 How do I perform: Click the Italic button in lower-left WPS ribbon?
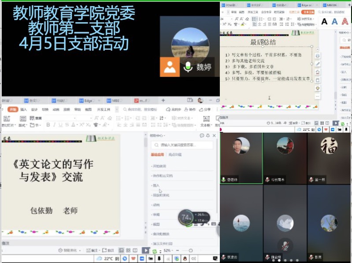click(55, 125)
